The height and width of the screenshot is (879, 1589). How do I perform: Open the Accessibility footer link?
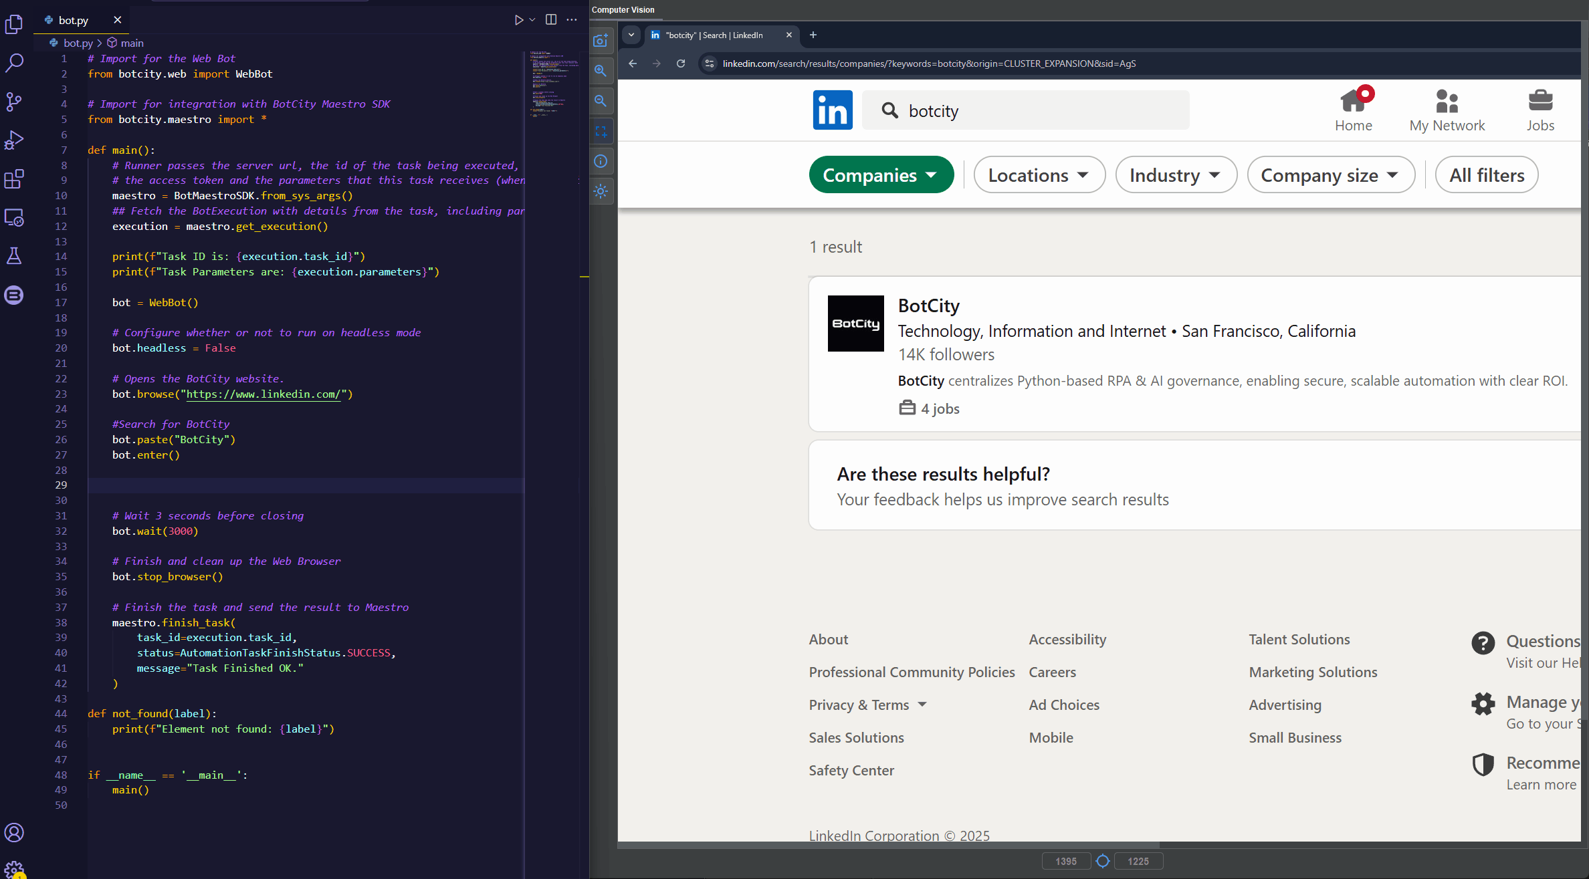[1067, 639]
